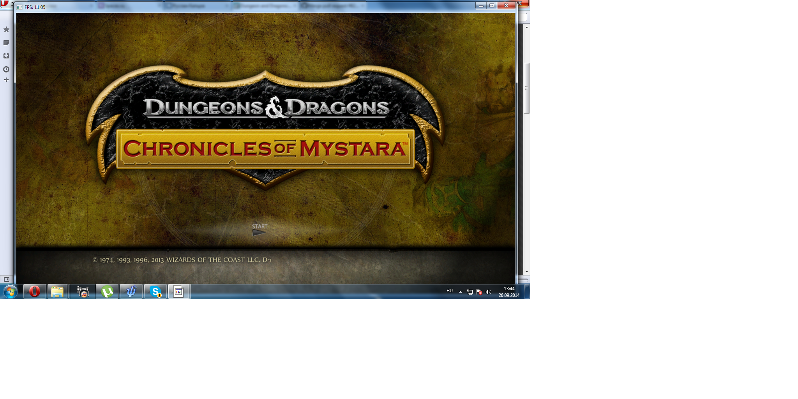Screen dimensions: 798x399
Task: Expand hidden system tray icons arrow
Action: point(460,291)
